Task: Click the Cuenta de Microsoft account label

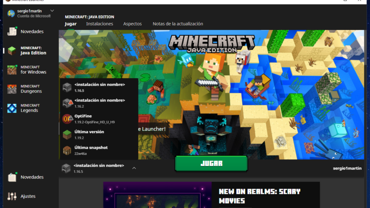Action: pos(34,16)
